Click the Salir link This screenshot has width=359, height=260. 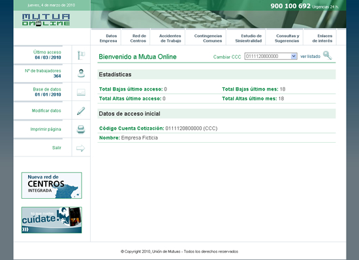57,147
